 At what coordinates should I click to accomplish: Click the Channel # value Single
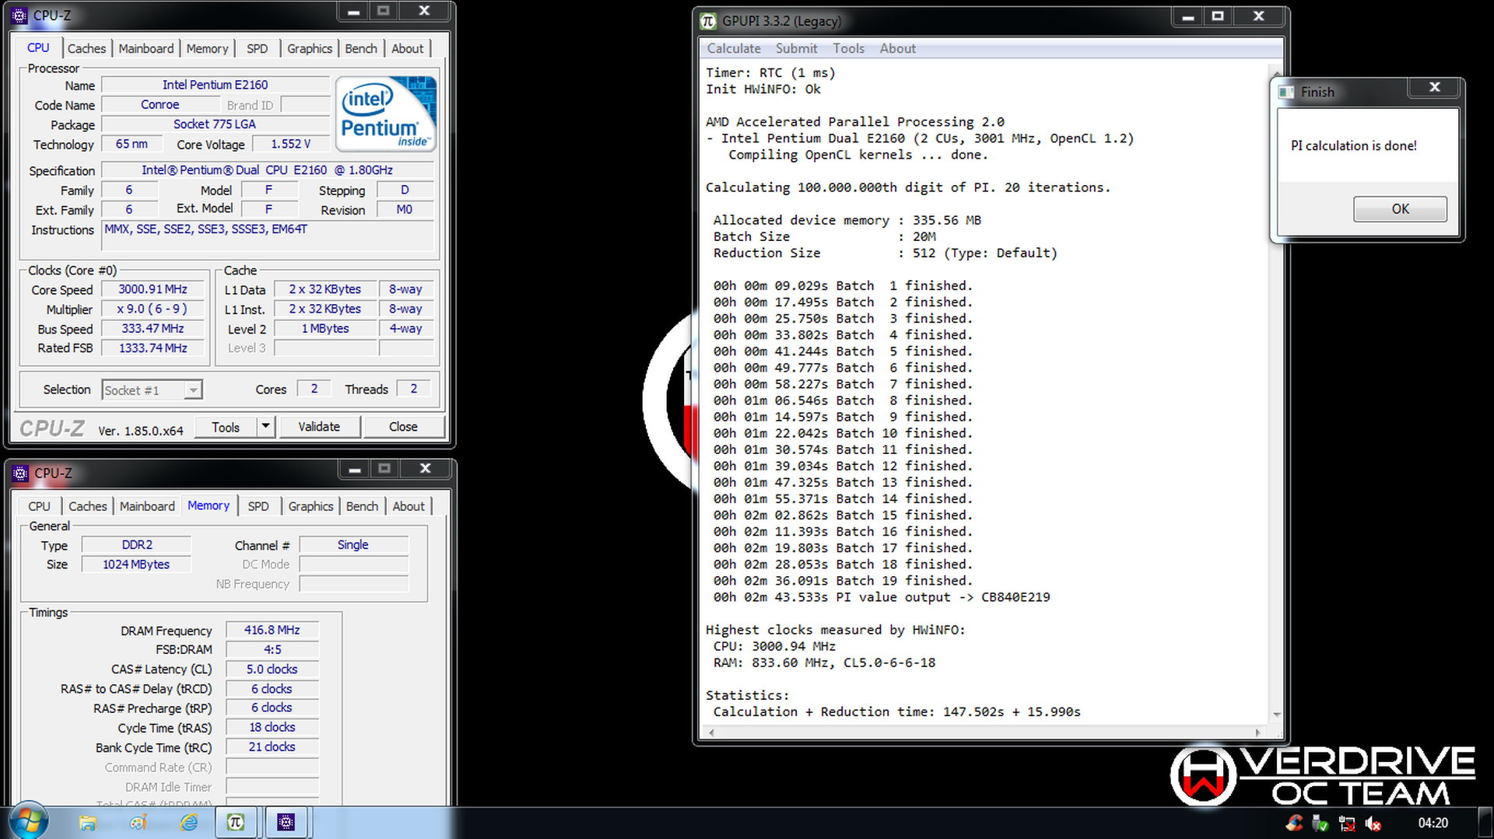353,545
